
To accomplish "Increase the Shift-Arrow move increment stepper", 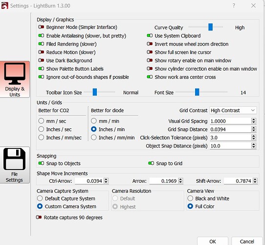I will pyautogui.click(x=255, y=179).
